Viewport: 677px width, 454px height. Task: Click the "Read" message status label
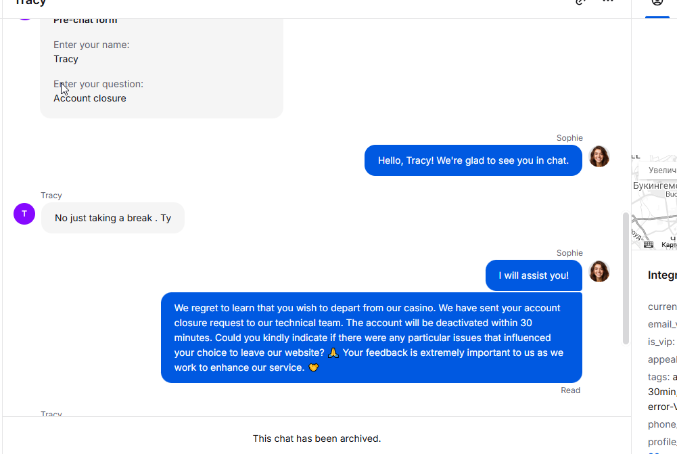point(570,390)
